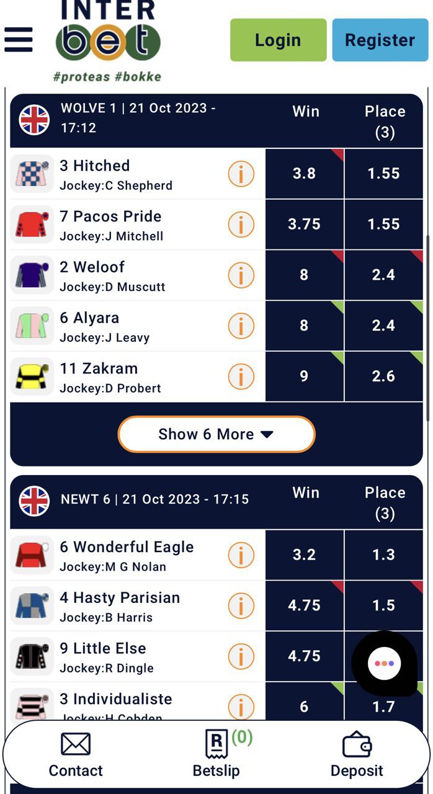Viewport: 433px width, 794px height.
Task: Open NEWT 6 race header
Action: click(x=154, y=499)
